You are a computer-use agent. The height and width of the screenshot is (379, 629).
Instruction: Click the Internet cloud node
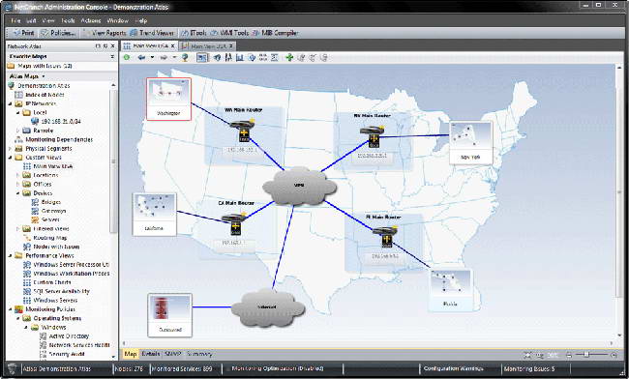coord(268,307)
